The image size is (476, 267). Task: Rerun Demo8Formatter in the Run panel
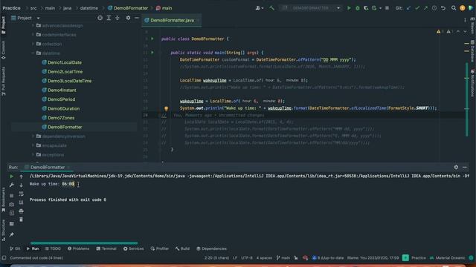[12, 177]
